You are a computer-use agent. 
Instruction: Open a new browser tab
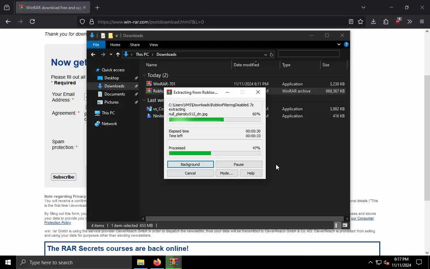coord(97,7)
